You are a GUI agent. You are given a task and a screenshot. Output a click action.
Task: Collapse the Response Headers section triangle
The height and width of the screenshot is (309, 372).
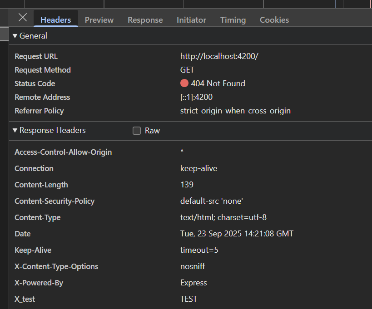[x=15, y=130]
